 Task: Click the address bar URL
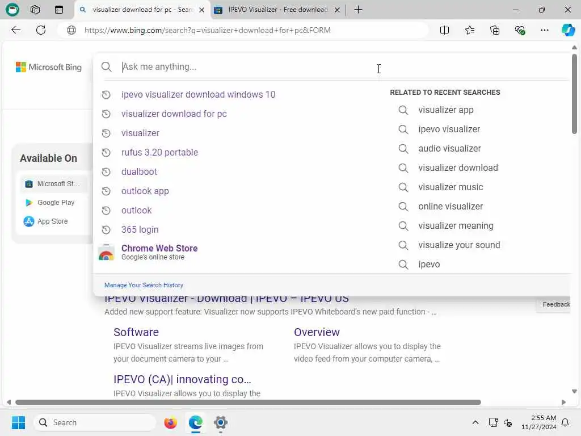208,30
